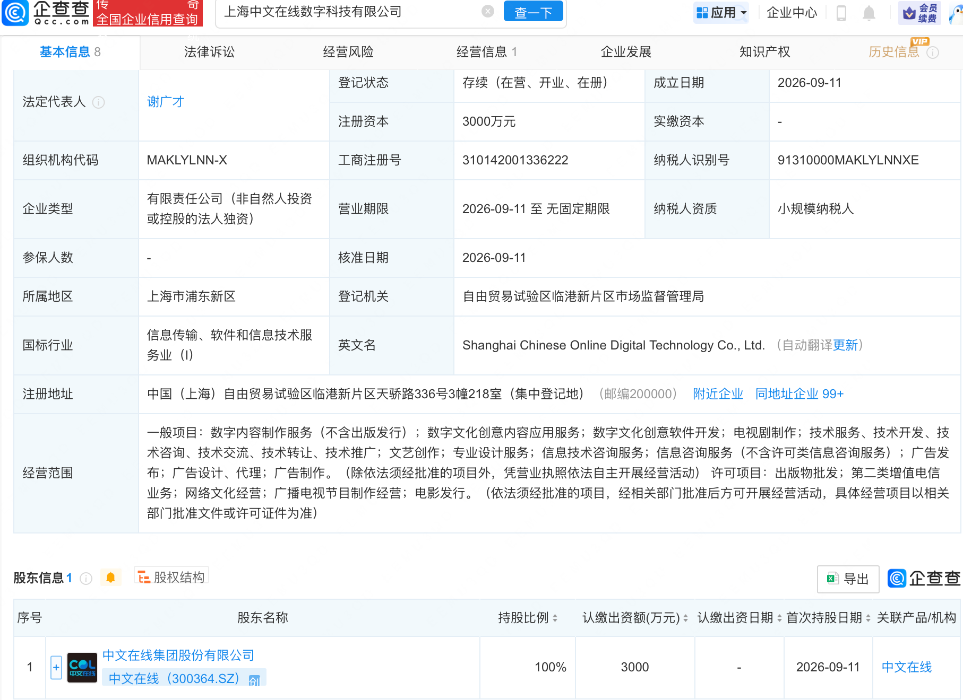Open notifications bell in header

click(869, 13)
